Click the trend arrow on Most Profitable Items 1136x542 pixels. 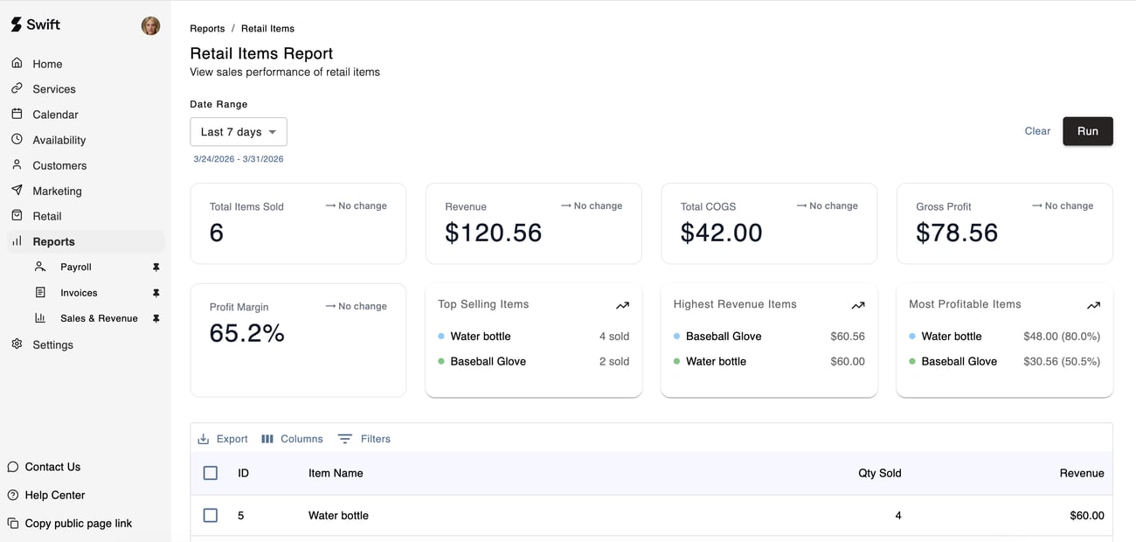(x=1093, y=305)
